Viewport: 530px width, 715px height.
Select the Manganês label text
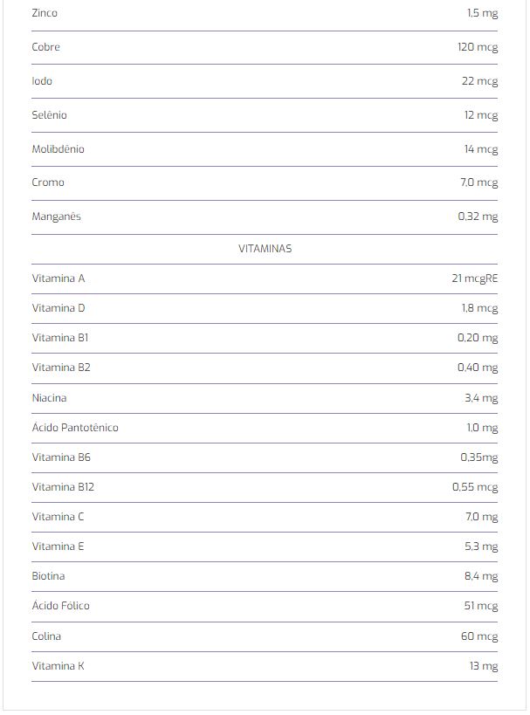[x=56, y=217]
